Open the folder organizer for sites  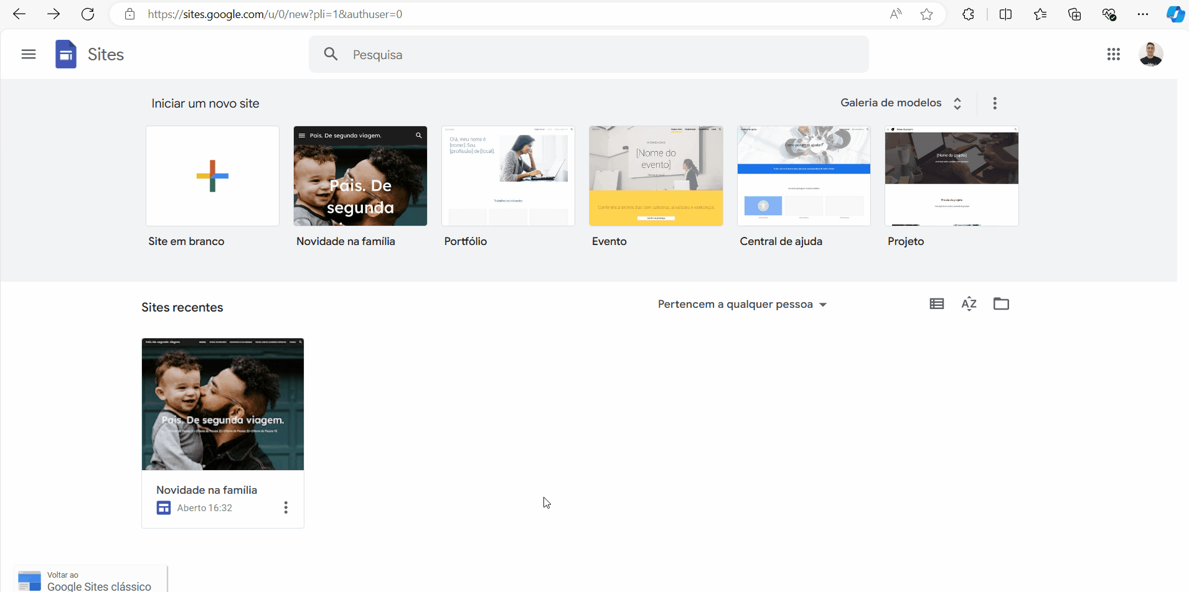1001,303
